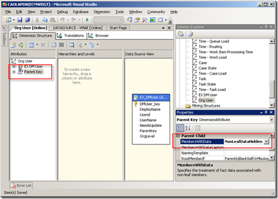This screenshot has height=199, width=278.
Task: Click the Solution Explorer scrollbar down arrow
Action: 272,105
